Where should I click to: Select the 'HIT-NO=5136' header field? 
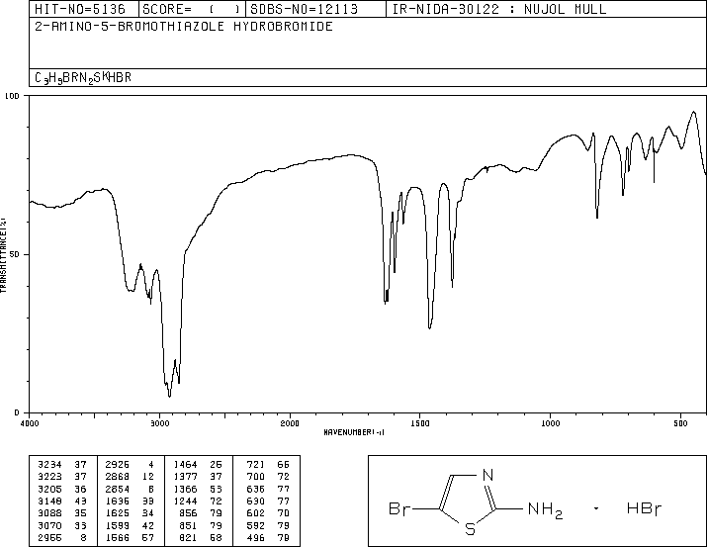[80, 9]
